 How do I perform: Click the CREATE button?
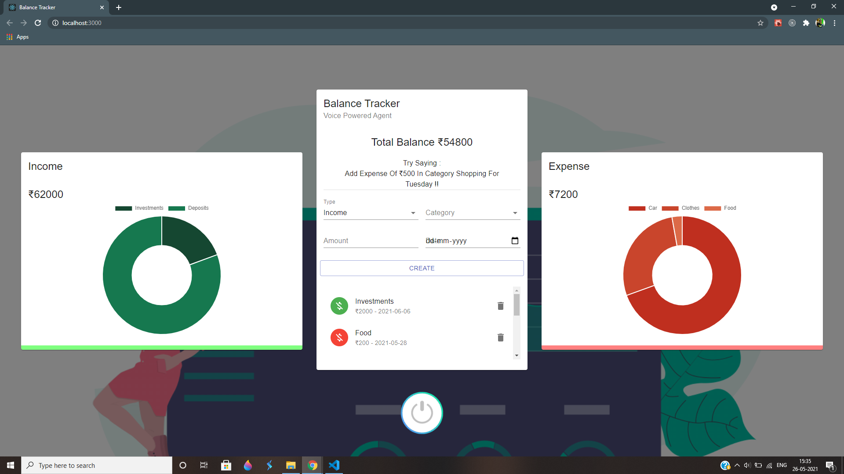pyautogui.click(x=422, y=268)
